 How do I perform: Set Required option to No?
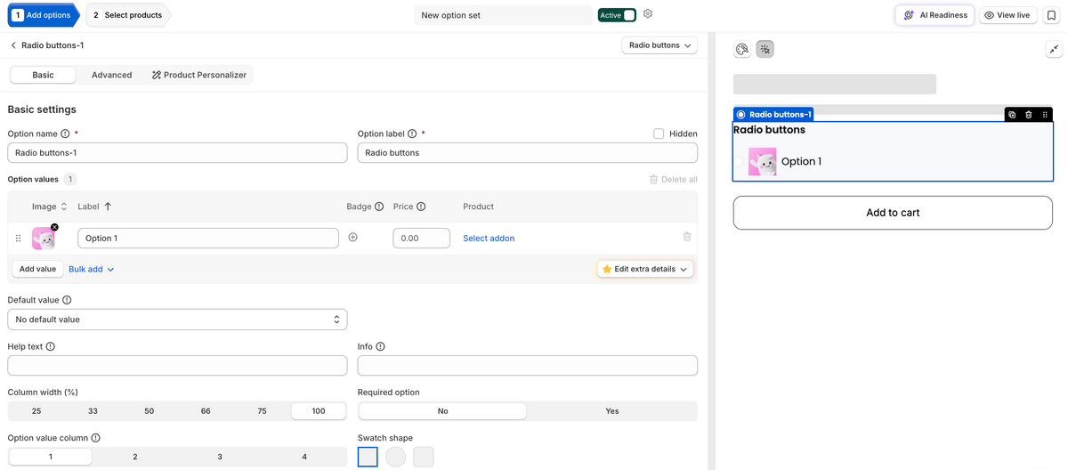tap(442, 411)
